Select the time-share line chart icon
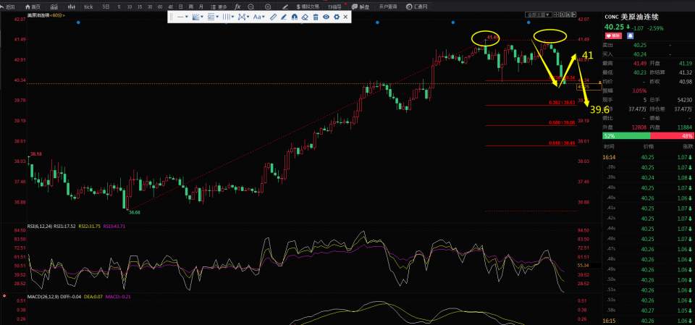 coord(54,7)
